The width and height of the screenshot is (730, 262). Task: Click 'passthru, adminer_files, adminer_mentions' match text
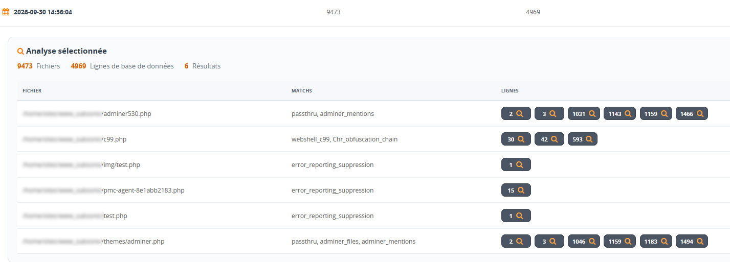coord(353,241)
